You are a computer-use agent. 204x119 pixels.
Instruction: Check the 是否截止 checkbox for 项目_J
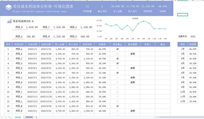[x=118, y=92]
